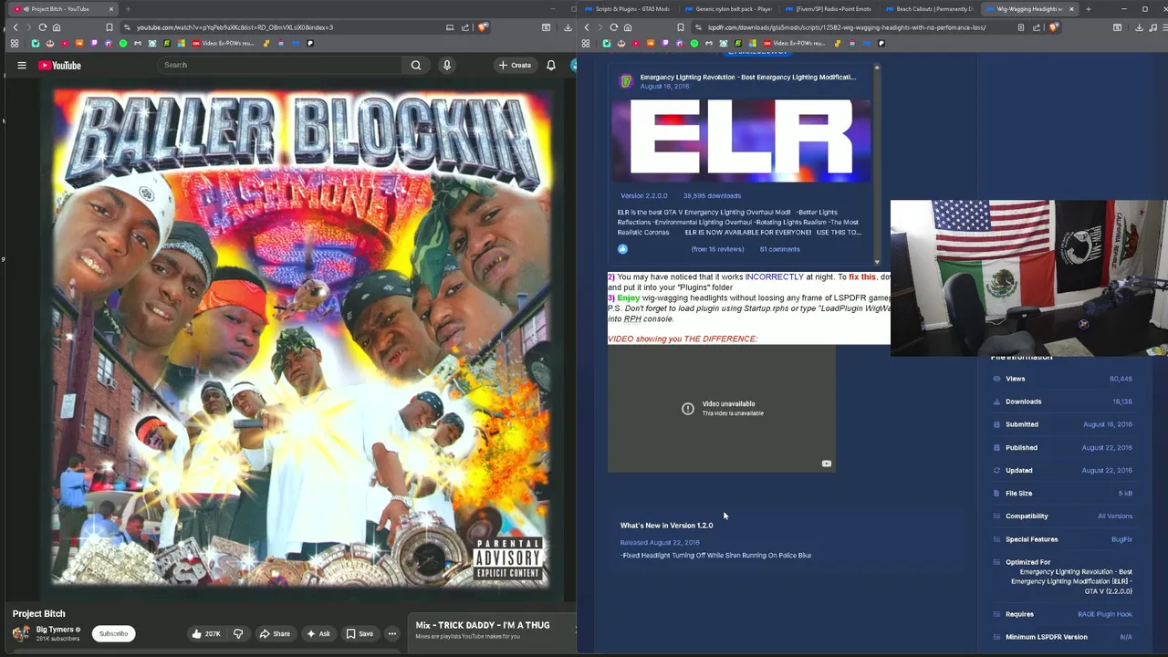Open YouTube notifications bell

pyautogui.click(x=551, y=65)
